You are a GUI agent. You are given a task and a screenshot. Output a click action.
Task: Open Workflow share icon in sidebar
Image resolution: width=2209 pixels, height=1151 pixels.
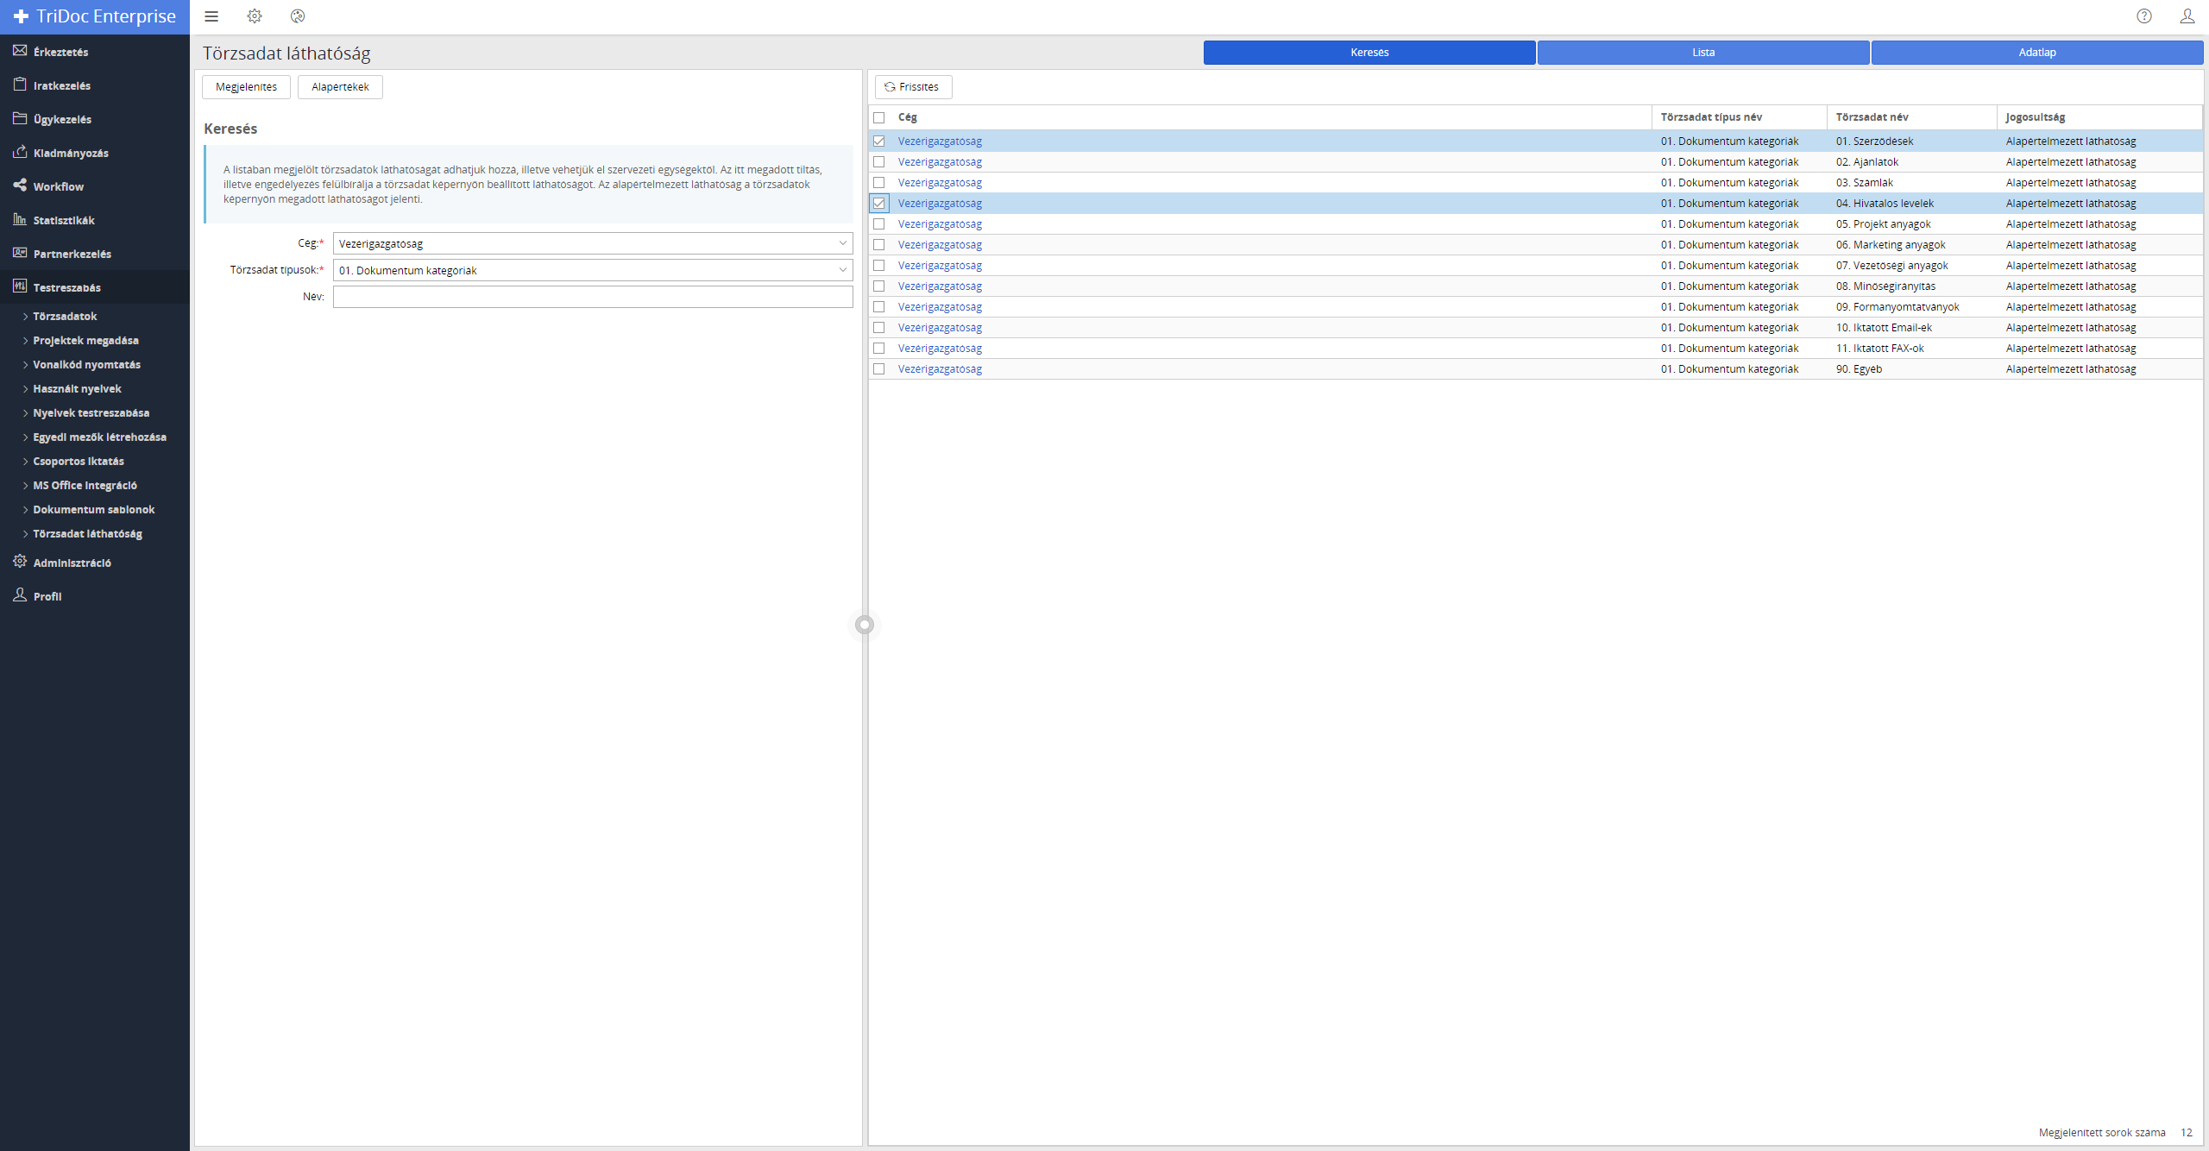20,186
